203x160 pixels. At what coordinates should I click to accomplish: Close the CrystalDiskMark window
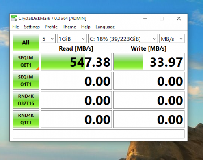(x=179, y=19)
